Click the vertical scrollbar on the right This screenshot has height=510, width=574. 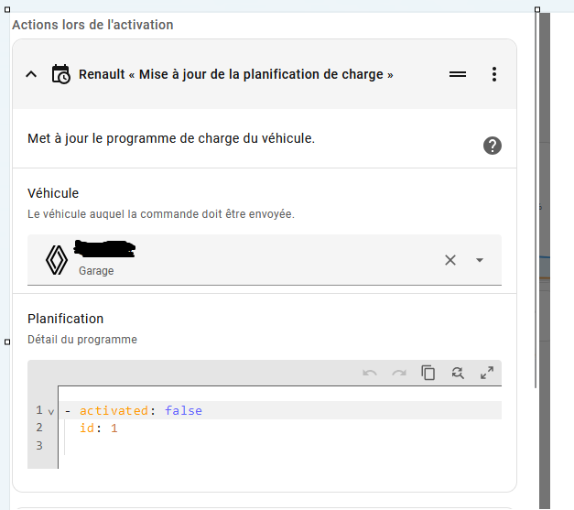544,256
